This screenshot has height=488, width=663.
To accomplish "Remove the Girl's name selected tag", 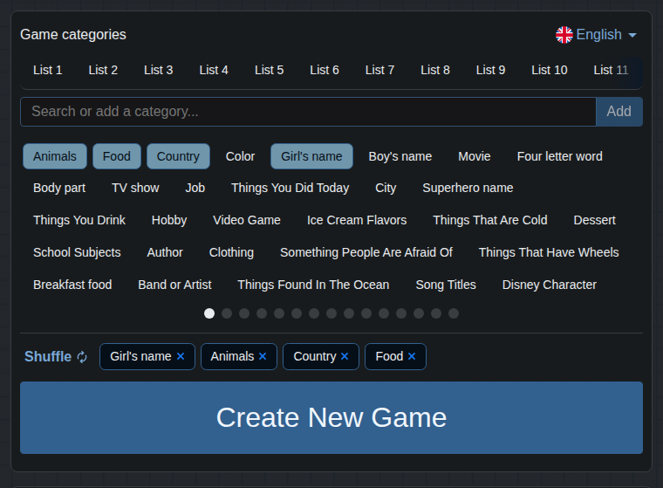I will pyautogui.click(x=181, y=356).
